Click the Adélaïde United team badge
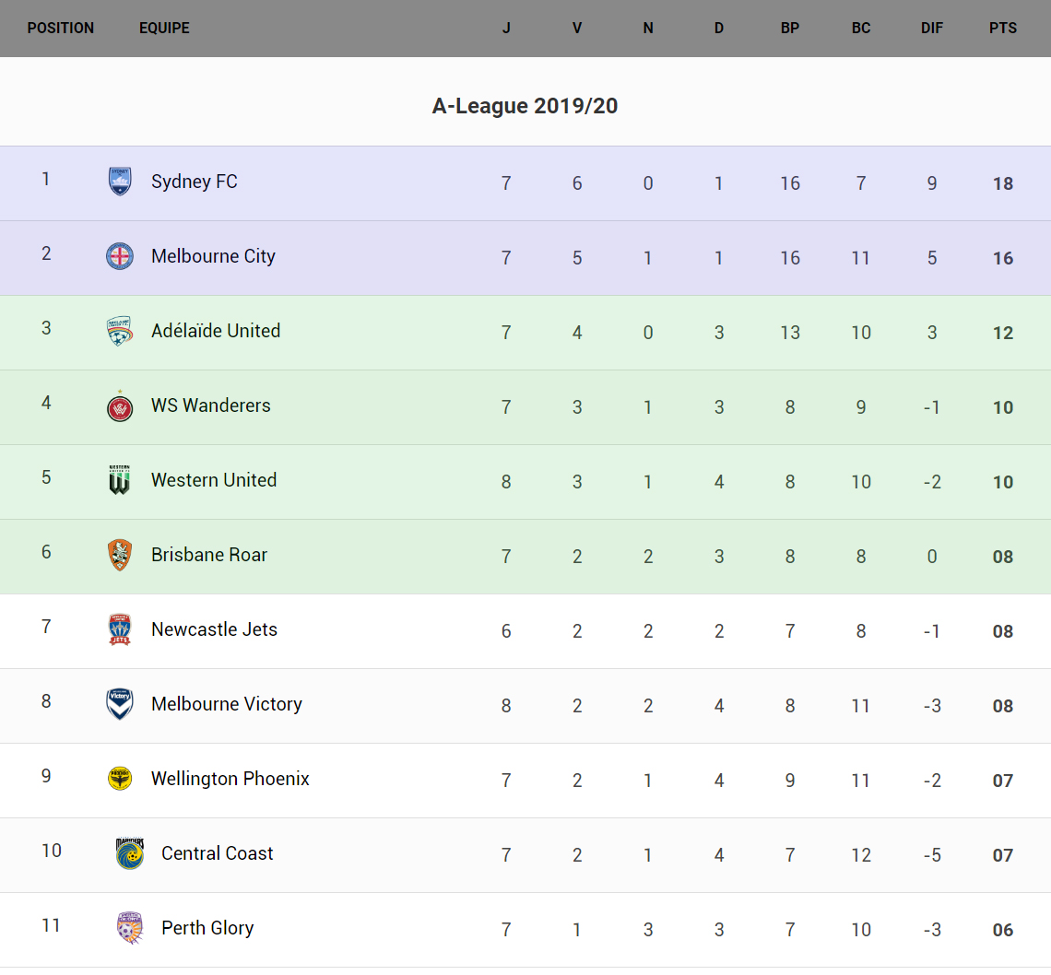The width and height of the screenshot is (1051, 975). point(120,331)
